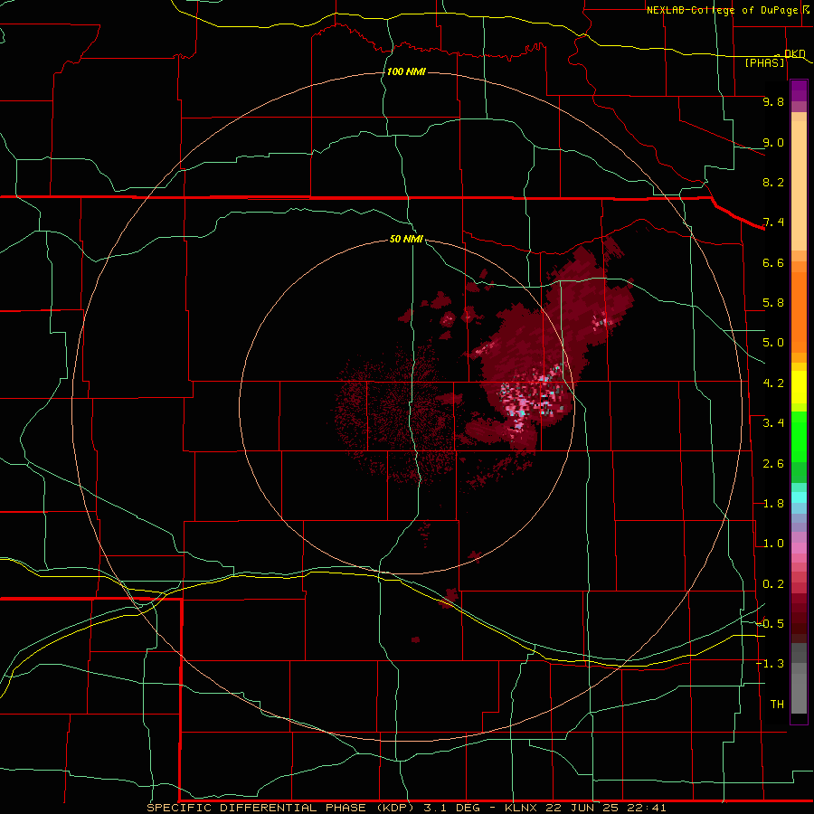Click the 9.8 value on the color scale
This screenshot has height=814, width=814.
773,101
